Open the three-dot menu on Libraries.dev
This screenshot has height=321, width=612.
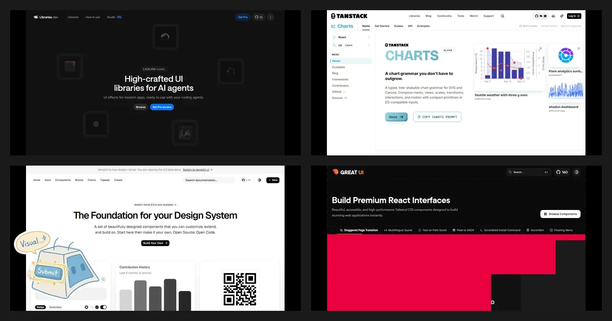(270, 17)
